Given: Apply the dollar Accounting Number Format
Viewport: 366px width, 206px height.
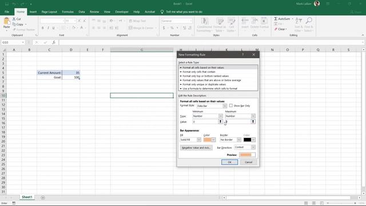Looking at the screenshot, I should (164, 28).
